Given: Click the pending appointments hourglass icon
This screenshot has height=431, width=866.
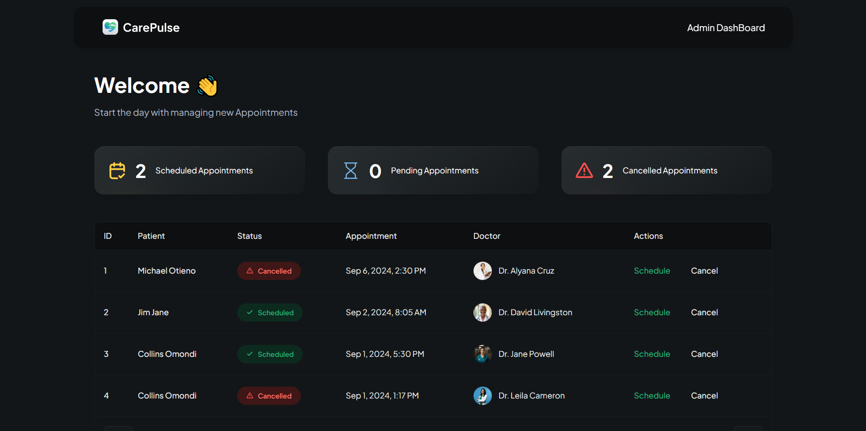Looking at the screenshot, I should point(351,171).
